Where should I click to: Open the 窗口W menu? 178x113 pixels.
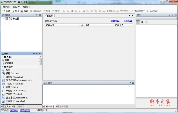(x=16, y=7)
